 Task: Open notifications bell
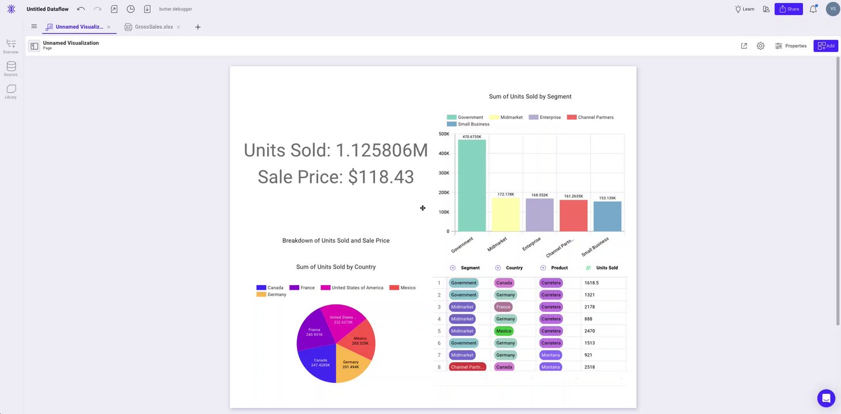pyautogui.click(x=813, y=9)
